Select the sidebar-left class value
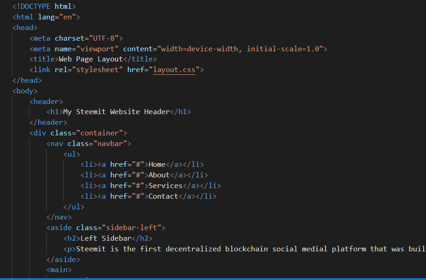Screen dimensions: 426x280 click(132, 228)
